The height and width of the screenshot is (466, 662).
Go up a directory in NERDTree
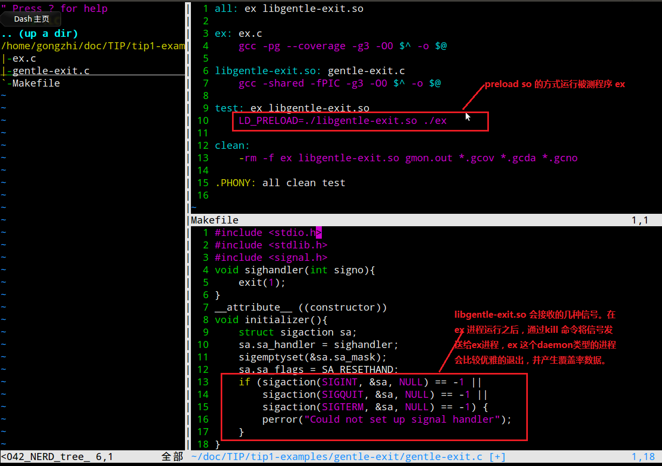click(39, 34)
